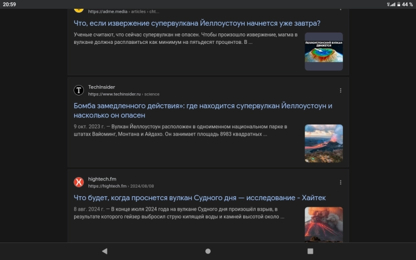Click the hightech.fm site name
The width and height of the screenshot is (416, 260).
pyautogui.click(x=102, y=179)
